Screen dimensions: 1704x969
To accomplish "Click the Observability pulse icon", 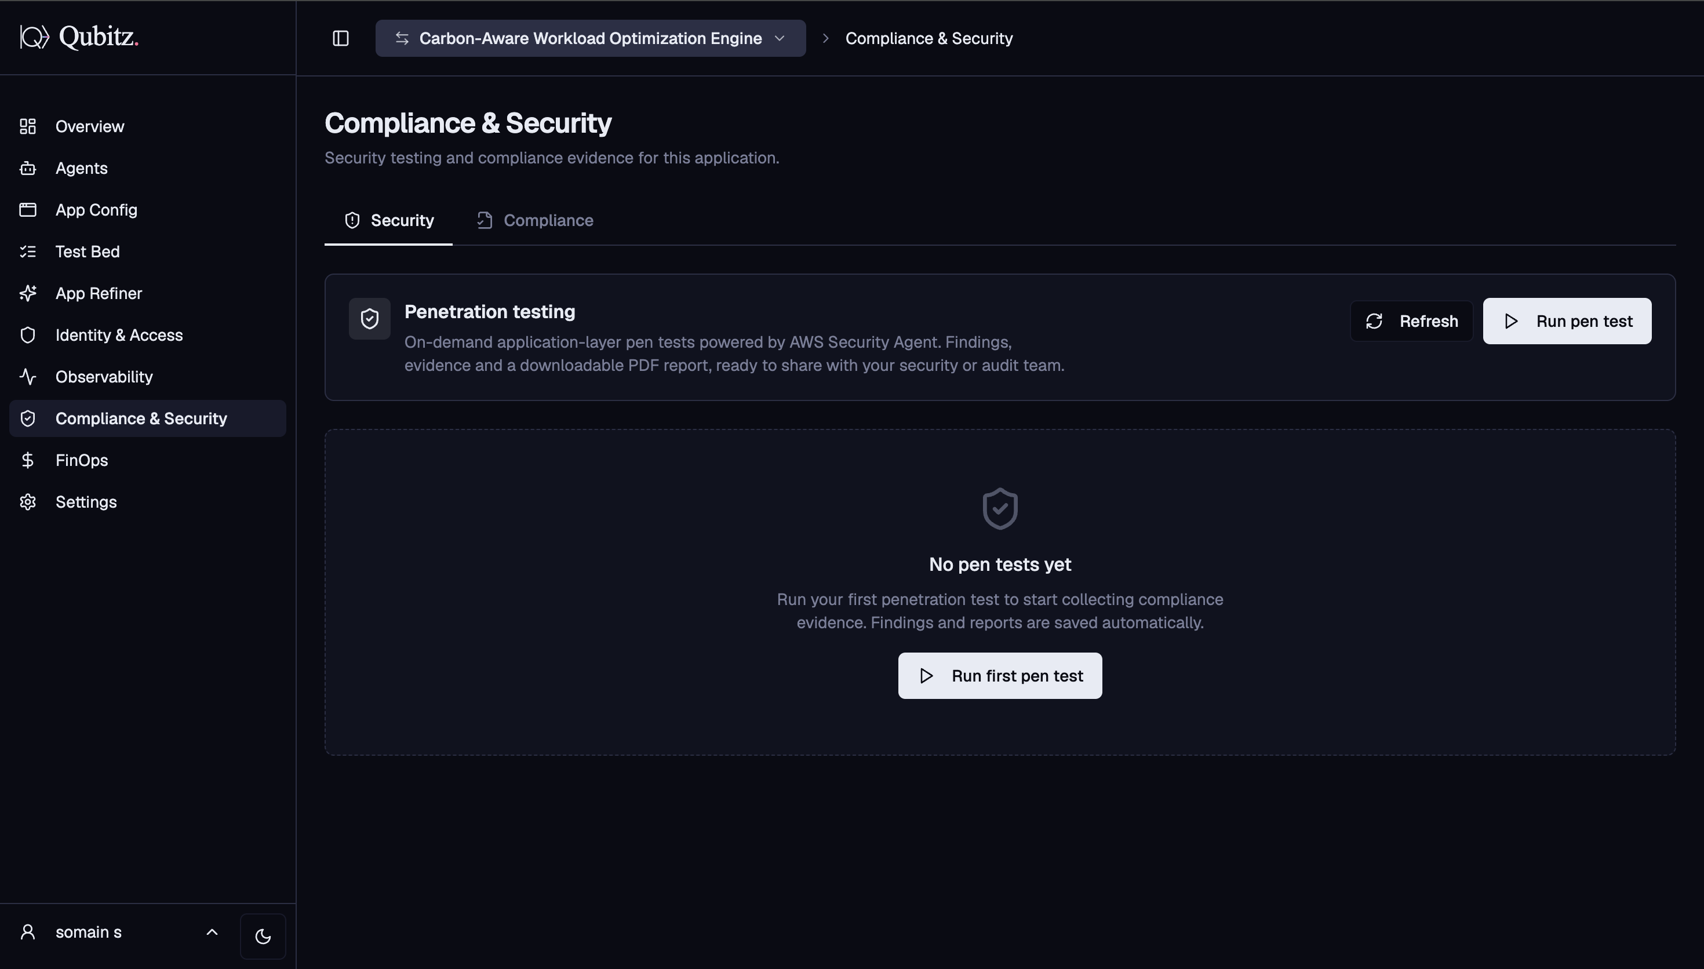I will pyautogui.click(x=27, y=377).
